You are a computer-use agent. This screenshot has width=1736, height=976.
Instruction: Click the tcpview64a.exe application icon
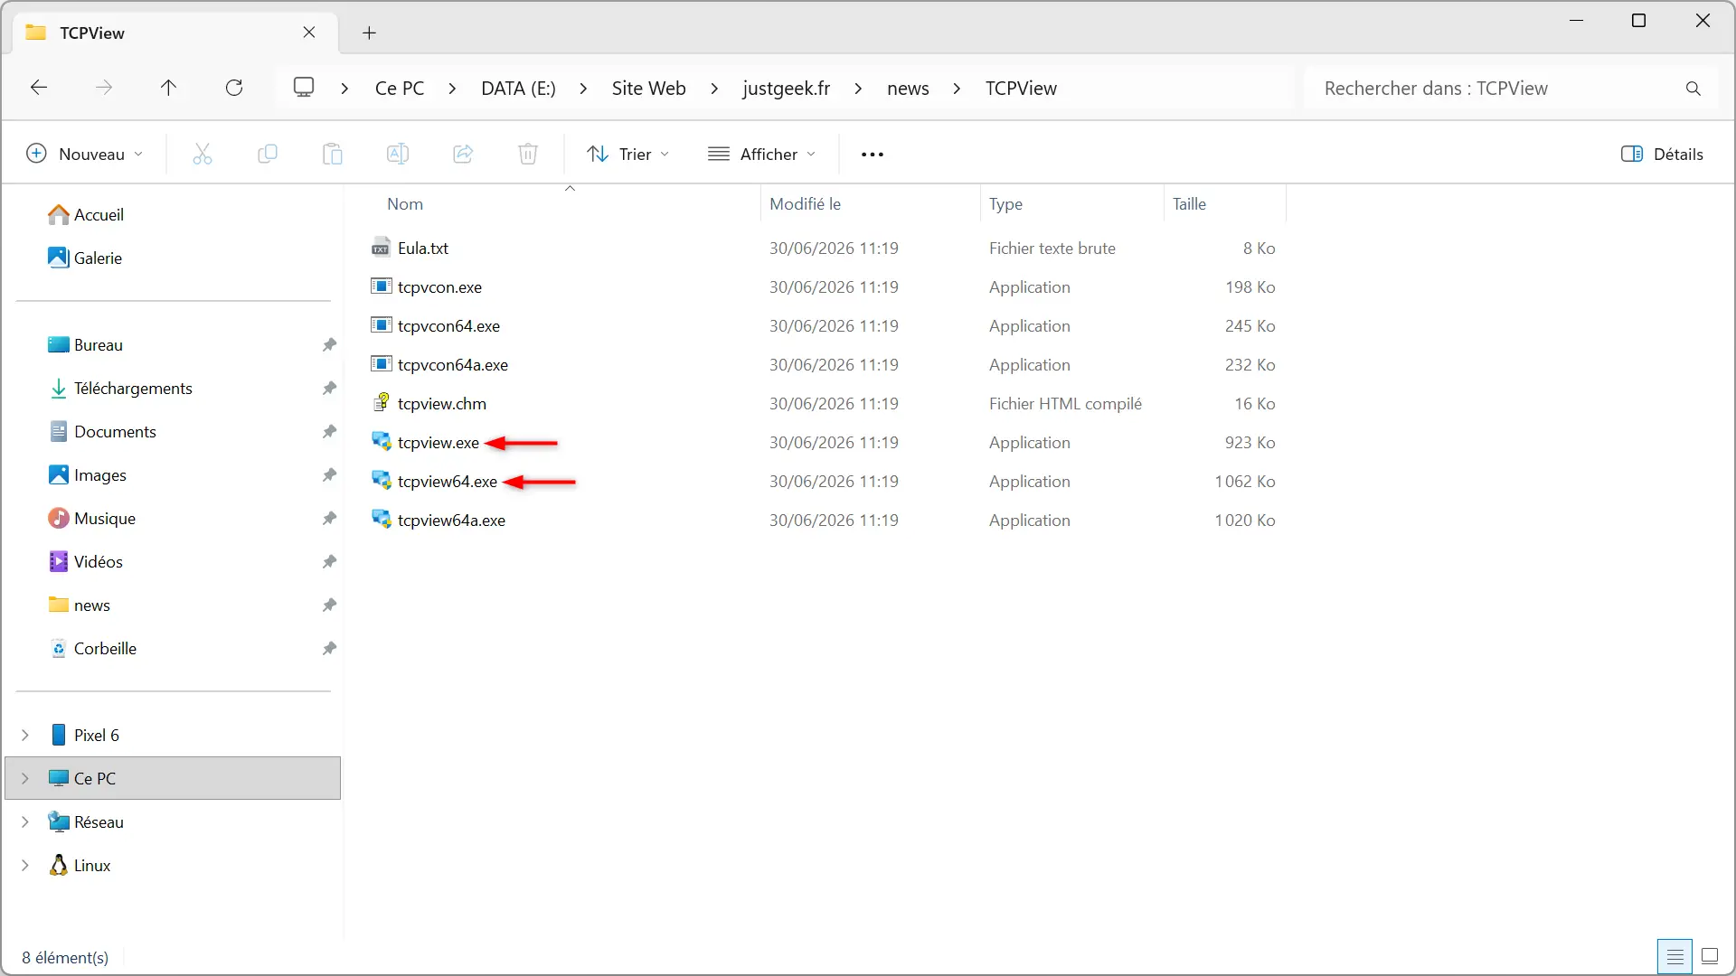pos(382,520)
